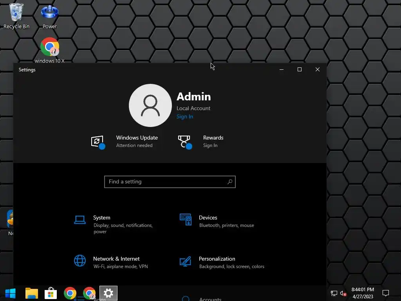Open the Devices settings icon
The height and width of the screenshot is (301, 401).
click(185, 219)
